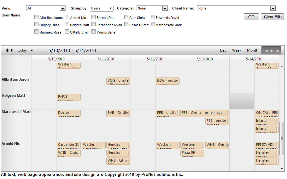Click the Clear Filter button
This screenshot has width=287, height=179.
tap(272, 17)
